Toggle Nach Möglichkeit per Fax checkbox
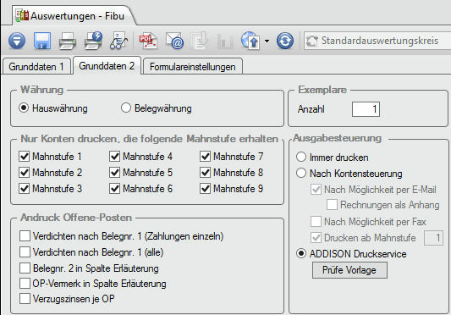Image resolution: width=451 pixels, height=315 pixels. coord(316,221)
